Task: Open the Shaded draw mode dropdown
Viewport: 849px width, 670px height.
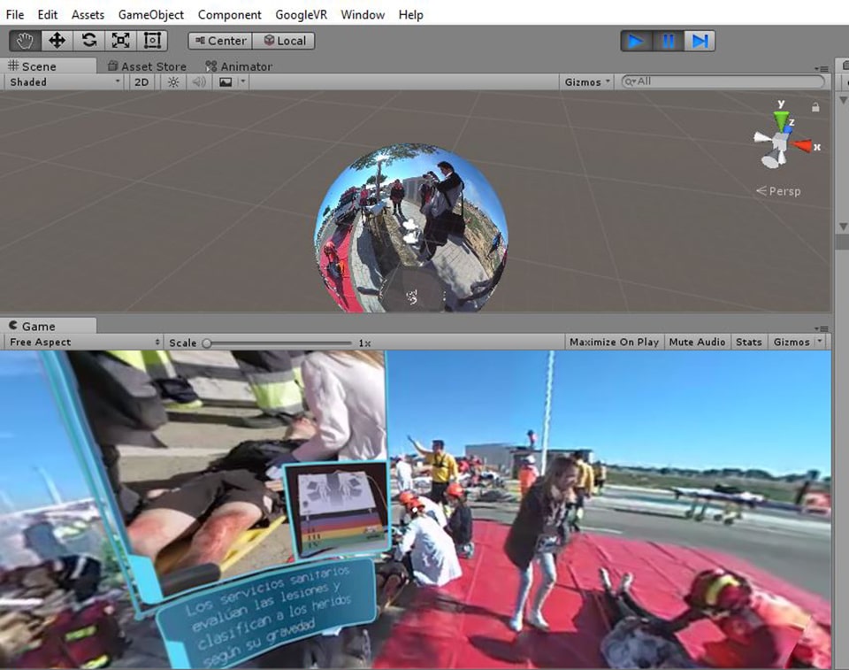Action: (x=62, y=81)
